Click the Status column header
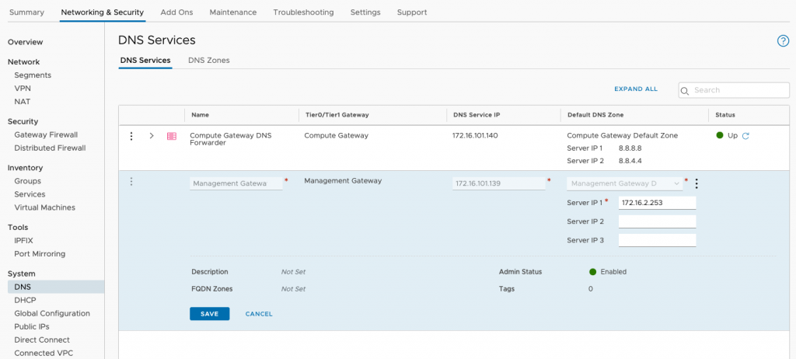The height and width of the screenshot is (359, 796). coord(725,115)
